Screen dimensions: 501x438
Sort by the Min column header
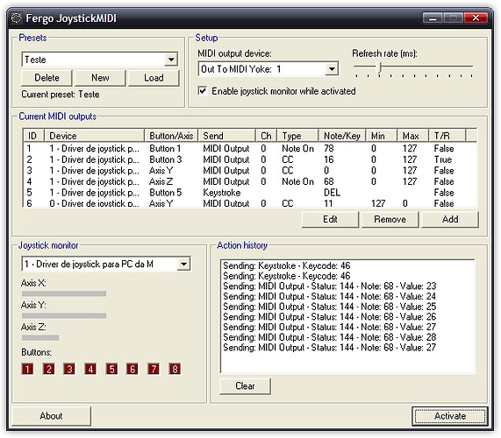coord(381,136)
